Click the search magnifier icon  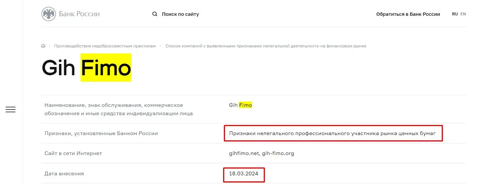coord(155,14)
